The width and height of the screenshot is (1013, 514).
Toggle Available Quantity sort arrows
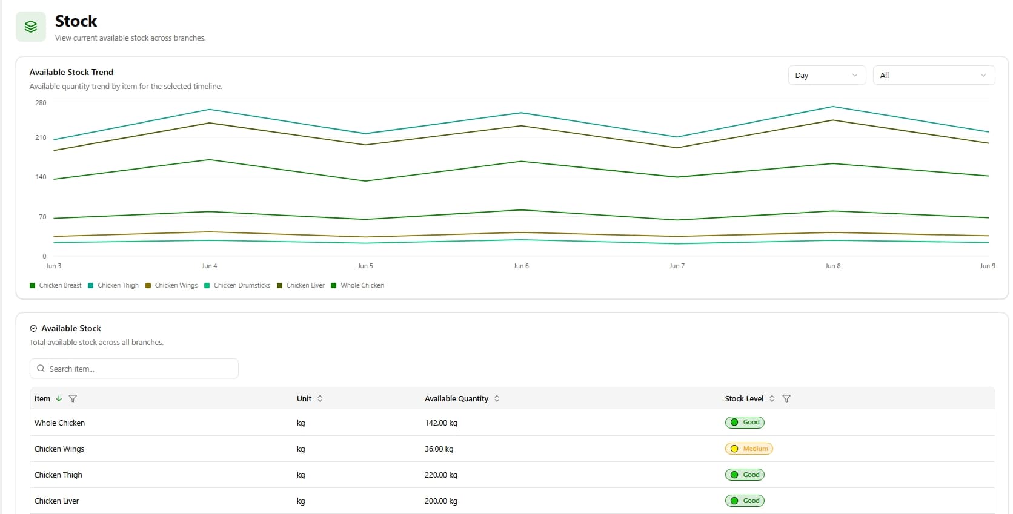tap(497, 399)
